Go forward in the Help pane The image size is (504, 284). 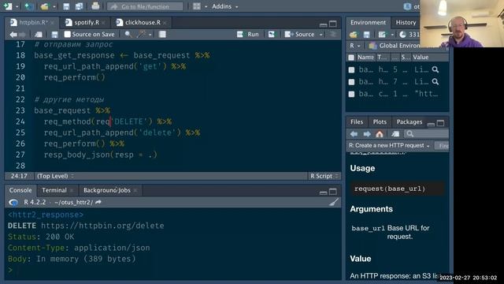pyautogui.click(x=367, y=134)
